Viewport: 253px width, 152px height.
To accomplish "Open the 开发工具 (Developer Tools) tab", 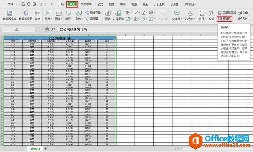I will (x=159, y=4).
